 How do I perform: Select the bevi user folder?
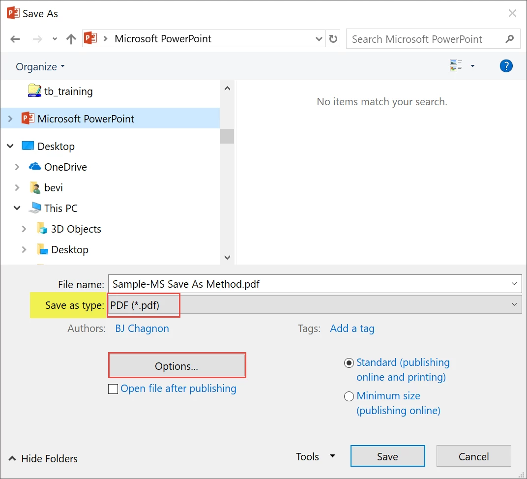(x=46, y=187)
